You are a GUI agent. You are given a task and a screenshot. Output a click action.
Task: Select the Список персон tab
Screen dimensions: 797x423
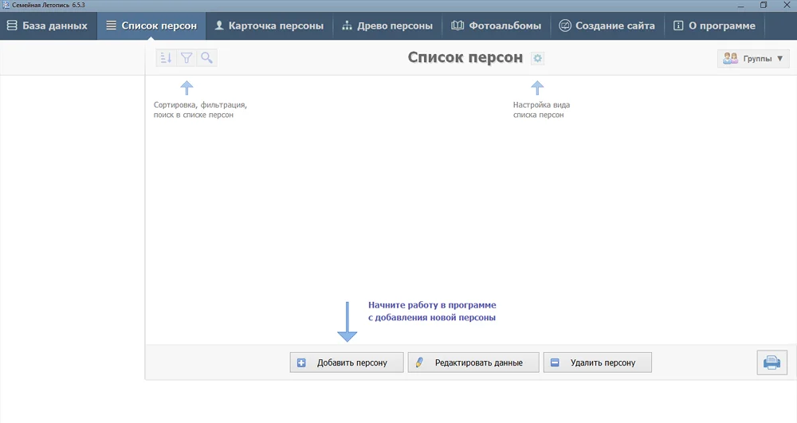point(151,25)
